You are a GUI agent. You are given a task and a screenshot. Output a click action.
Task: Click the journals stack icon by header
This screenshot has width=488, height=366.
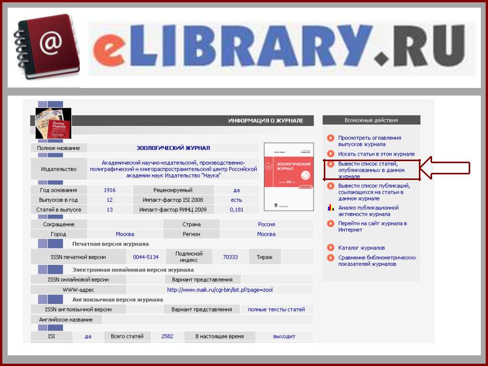[x=53, y=123]
